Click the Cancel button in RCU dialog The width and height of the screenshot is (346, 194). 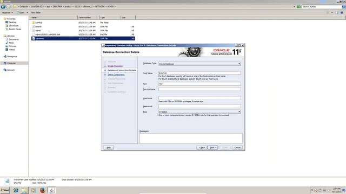pos(237,147)
